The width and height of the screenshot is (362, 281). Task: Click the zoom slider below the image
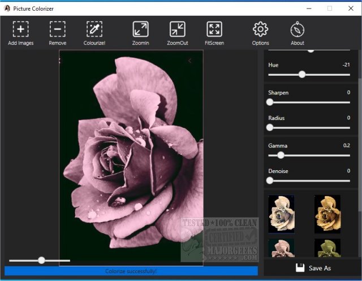41,260
